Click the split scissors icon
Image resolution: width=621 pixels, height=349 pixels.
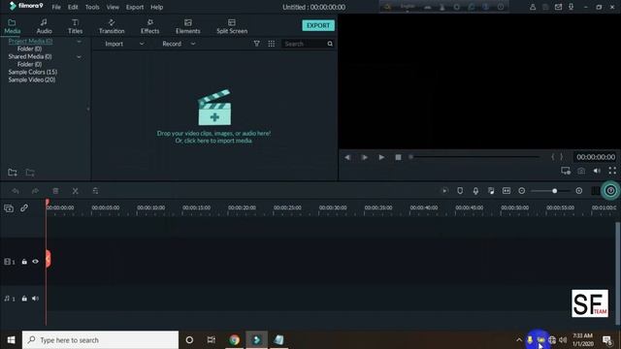(x=76, y=191)
